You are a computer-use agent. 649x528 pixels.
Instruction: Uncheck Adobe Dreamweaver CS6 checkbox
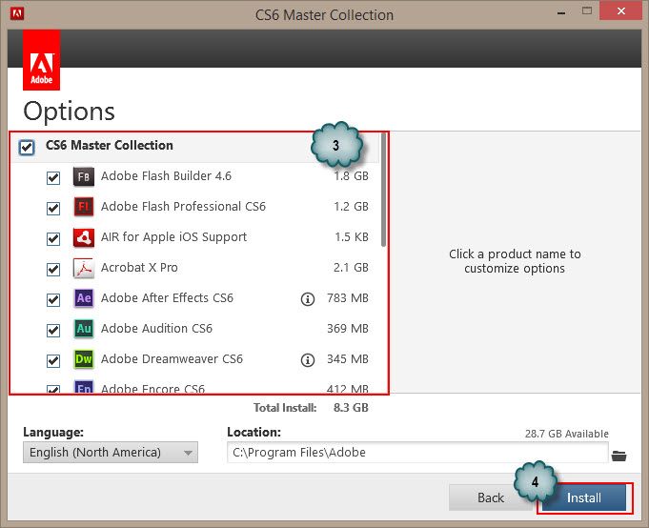click(53, 361)
